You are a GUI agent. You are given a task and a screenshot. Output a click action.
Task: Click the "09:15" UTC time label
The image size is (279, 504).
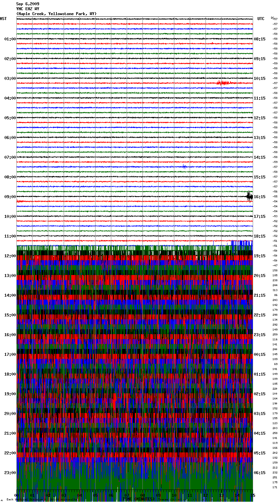[x=260, y=59]
